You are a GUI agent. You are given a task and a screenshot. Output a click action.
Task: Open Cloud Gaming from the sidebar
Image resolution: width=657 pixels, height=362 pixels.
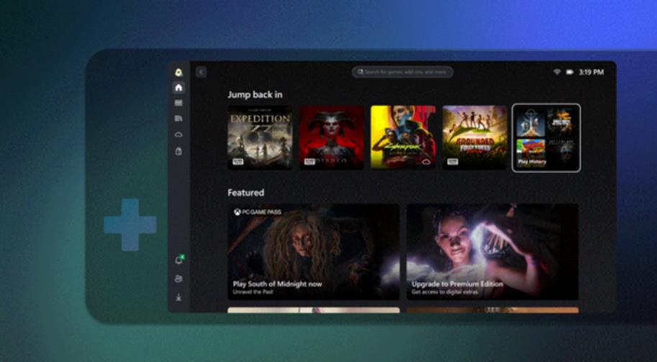pos(178,134)
